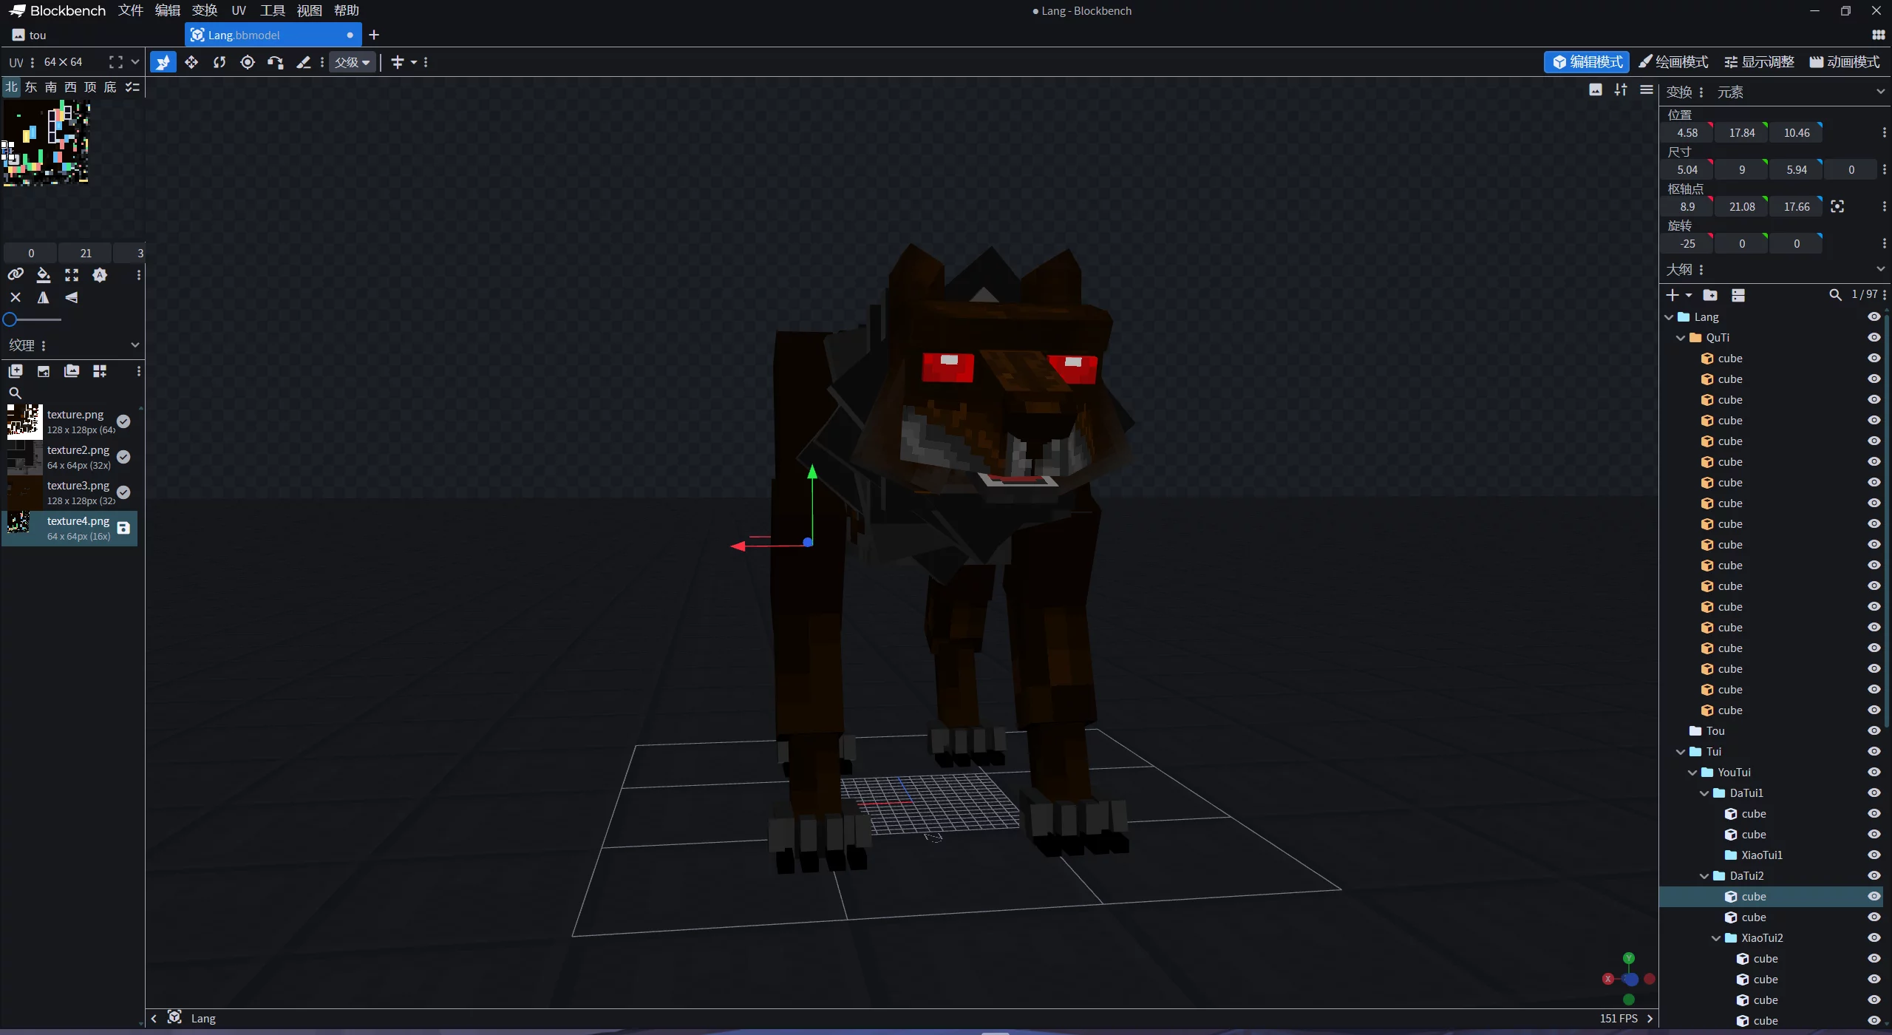
Task: Click the outliner add group folder icon
Action: coord(1710,295)
